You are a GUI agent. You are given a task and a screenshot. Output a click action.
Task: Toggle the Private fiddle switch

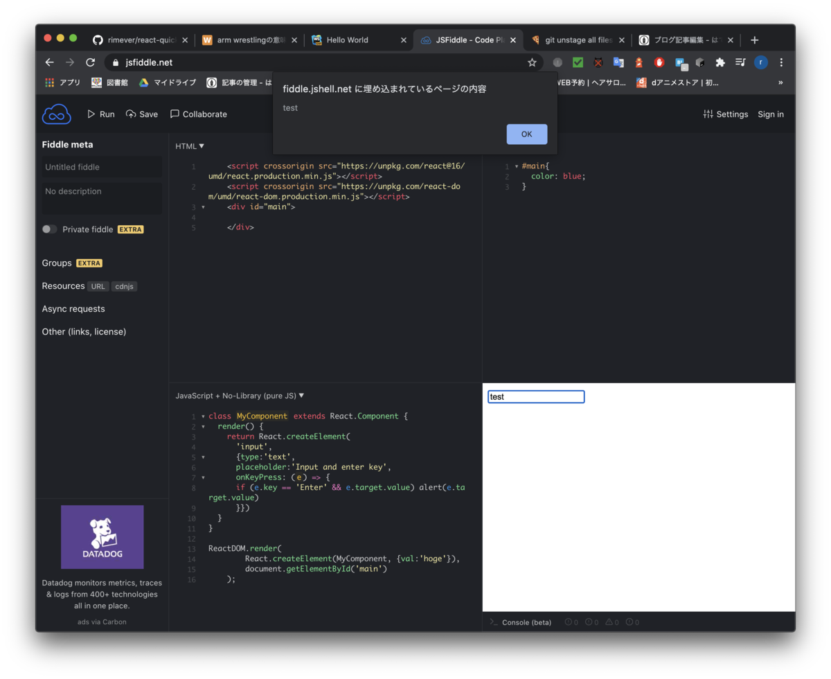[49, 229]
